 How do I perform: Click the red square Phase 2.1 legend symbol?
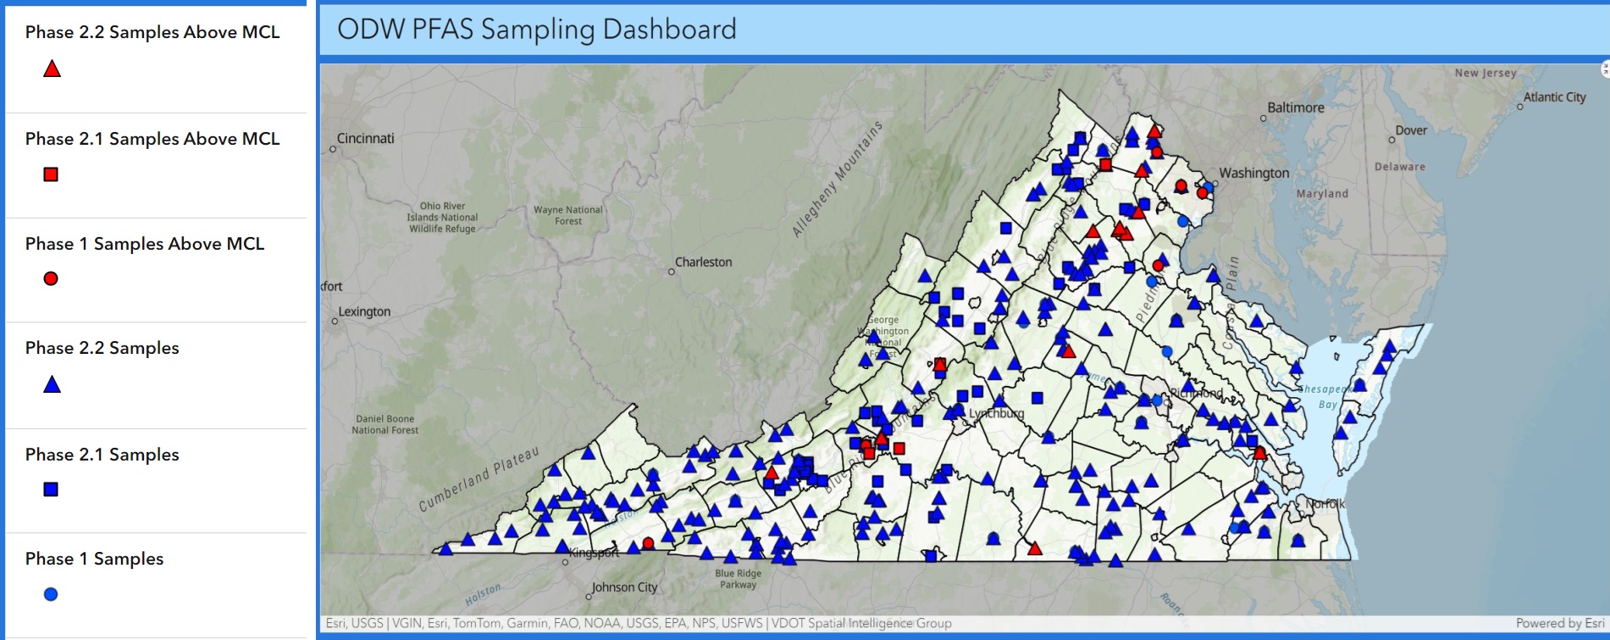[x=51, y=174]
